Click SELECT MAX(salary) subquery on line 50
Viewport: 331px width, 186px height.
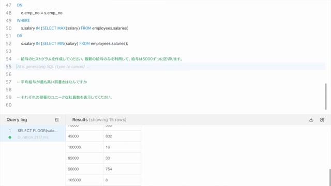84,28
